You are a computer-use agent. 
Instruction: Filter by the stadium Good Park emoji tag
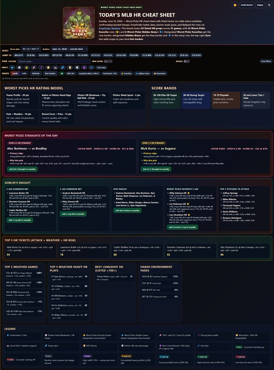[55, 68]
